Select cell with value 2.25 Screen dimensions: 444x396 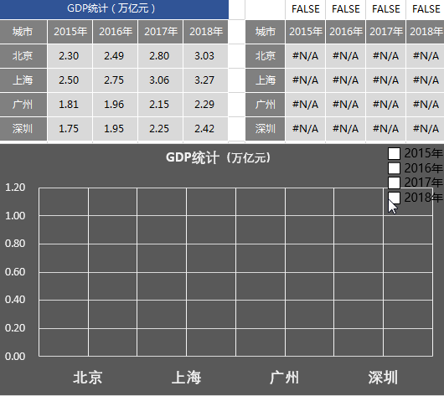click(x=161, y=129)
